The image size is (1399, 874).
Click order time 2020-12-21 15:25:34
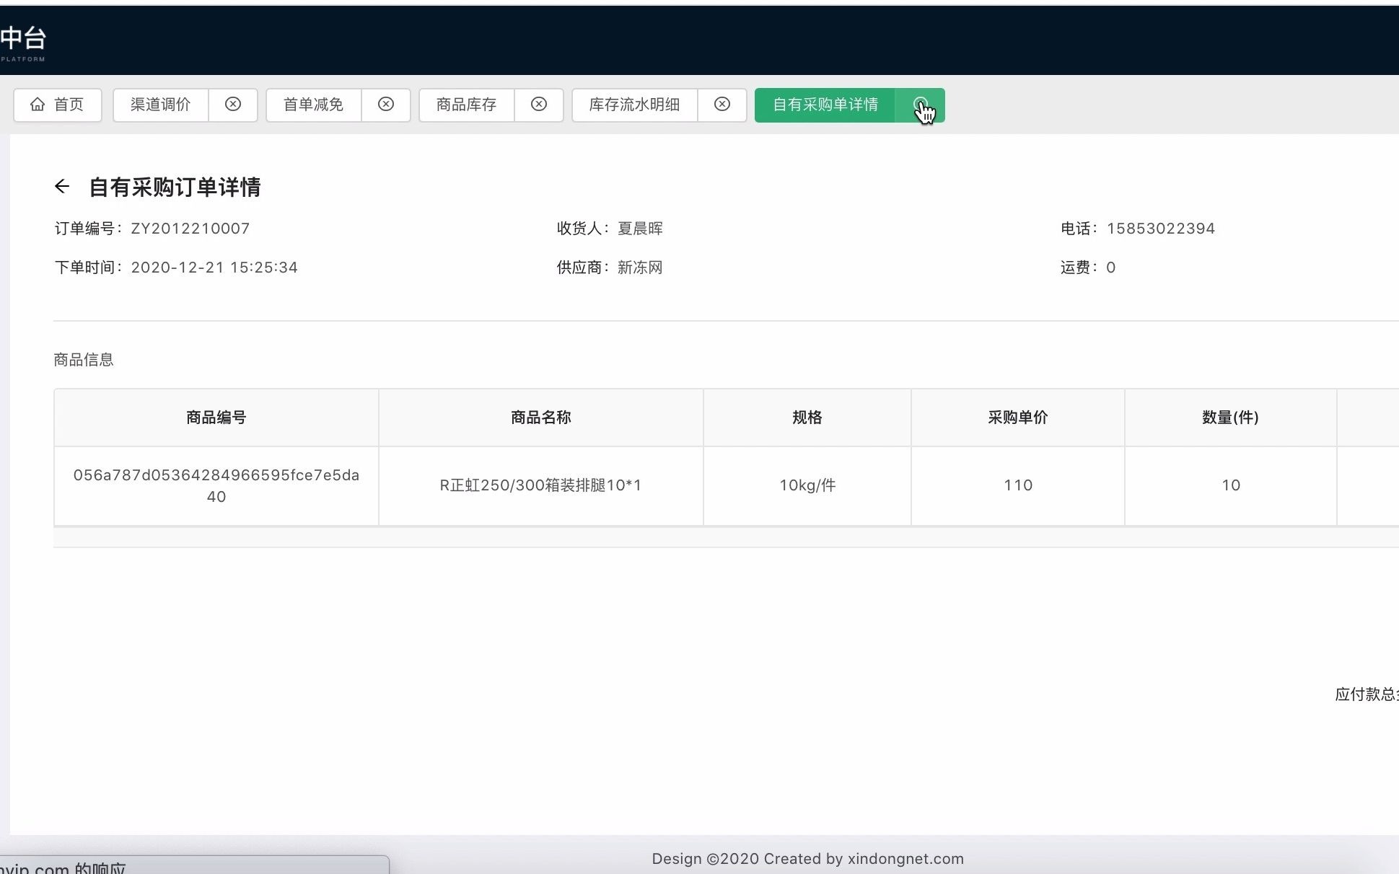[x=214, y=268]
